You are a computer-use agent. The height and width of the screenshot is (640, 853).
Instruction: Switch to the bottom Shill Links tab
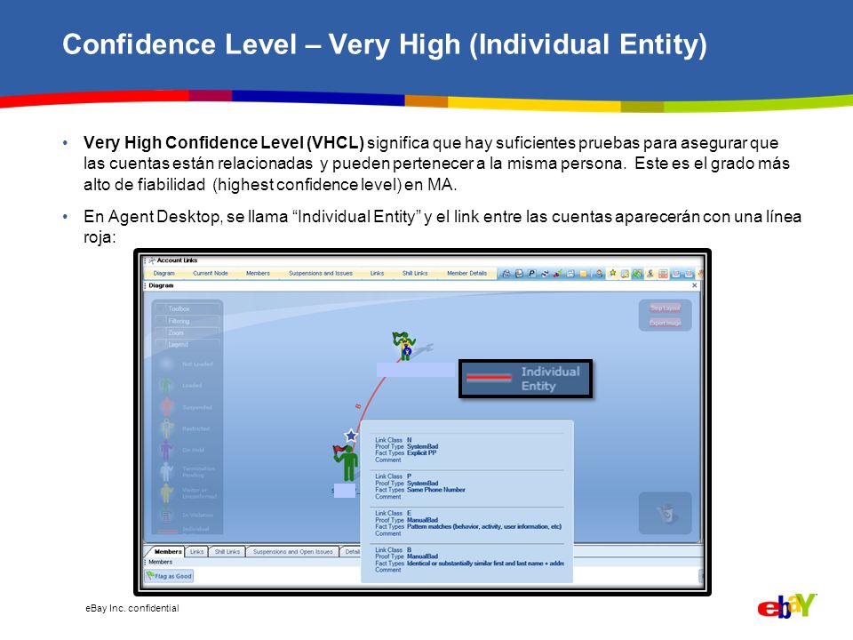pyautogui.click(x=227, y=551)
